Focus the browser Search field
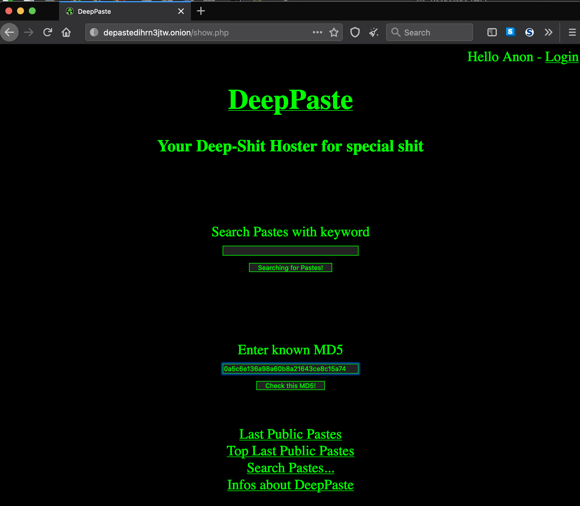This screenshot has width=580, height=506. pyautogui.click(x=429, y=32)
